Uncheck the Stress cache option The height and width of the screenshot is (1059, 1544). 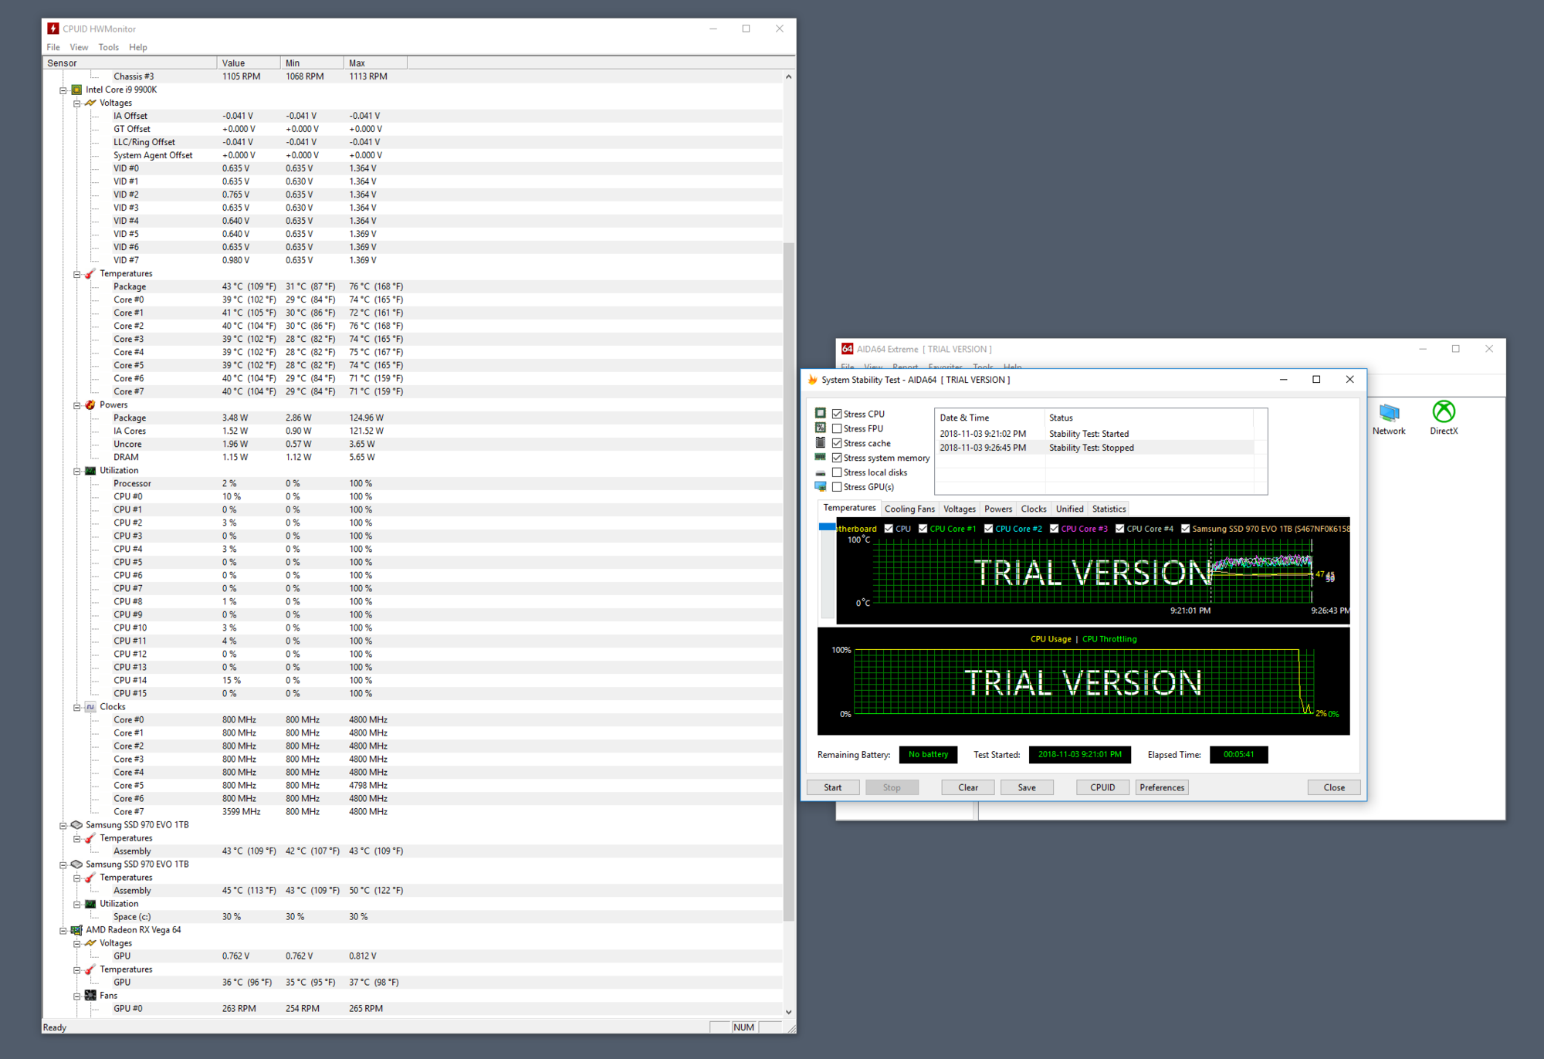pos(837,443)
